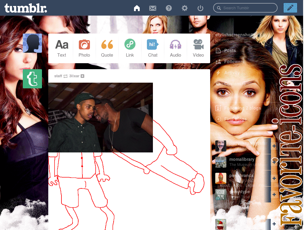Follow greentype with the plus button
Viewport: 307px width, 230px height.
click(x=274, y=194)
